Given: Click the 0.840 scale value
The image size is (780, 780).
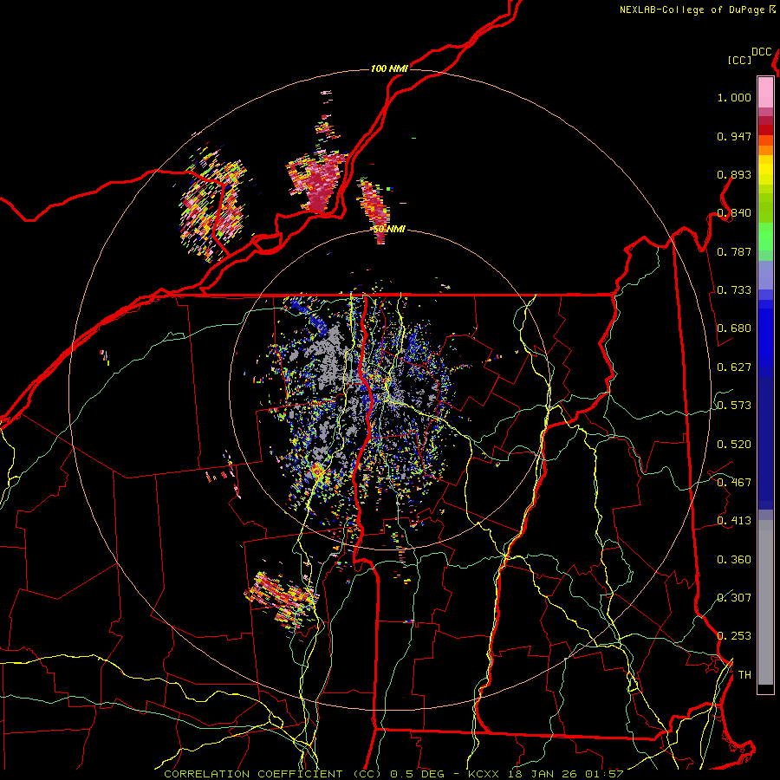Looking at the screenshot, I should 734,213.
